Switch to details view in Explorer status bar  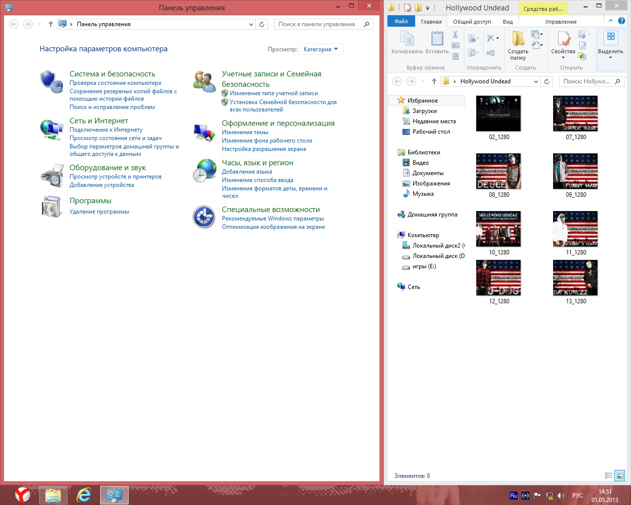(609, 475)
